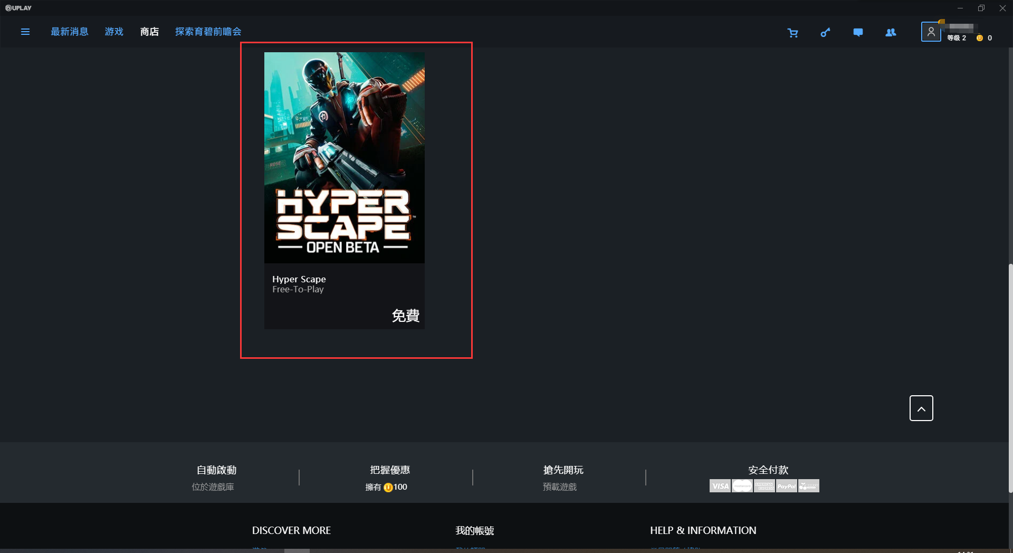Image resolution: width=1013 pixels, height=553 pixels.
Task: Open the chat messages icon
Action: point(858,33)
